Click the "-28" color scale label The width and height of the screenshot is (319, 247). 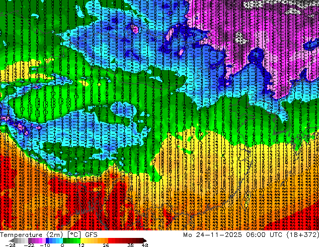(x=10, y=245)
